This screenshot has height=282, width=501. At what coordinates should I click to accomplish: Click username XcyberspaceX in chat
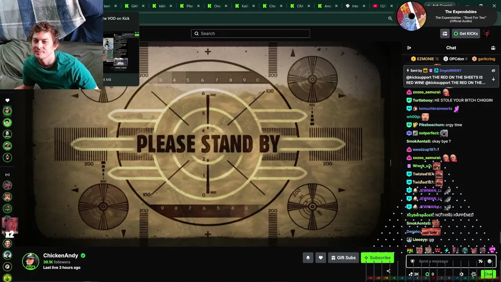pyautogui.click(x=420, y=215)
